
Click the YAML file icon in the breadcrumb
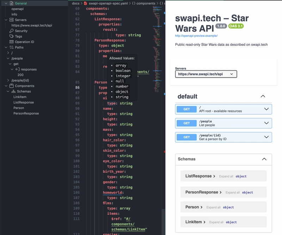pyautogui.click(x=86, y=3)
